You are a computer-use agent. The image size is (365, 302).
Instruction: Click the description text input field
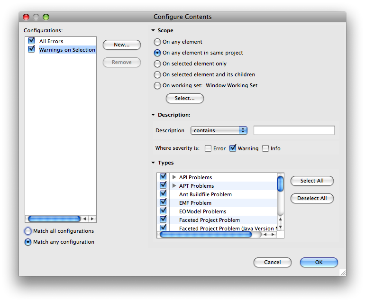[294, 130]
